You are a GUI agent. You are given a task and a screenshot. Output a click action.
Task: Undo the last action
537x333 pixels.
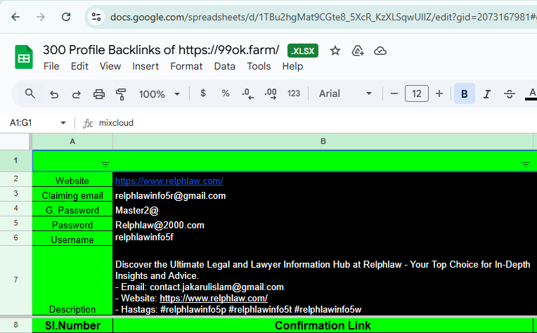(x=54, y=93)
